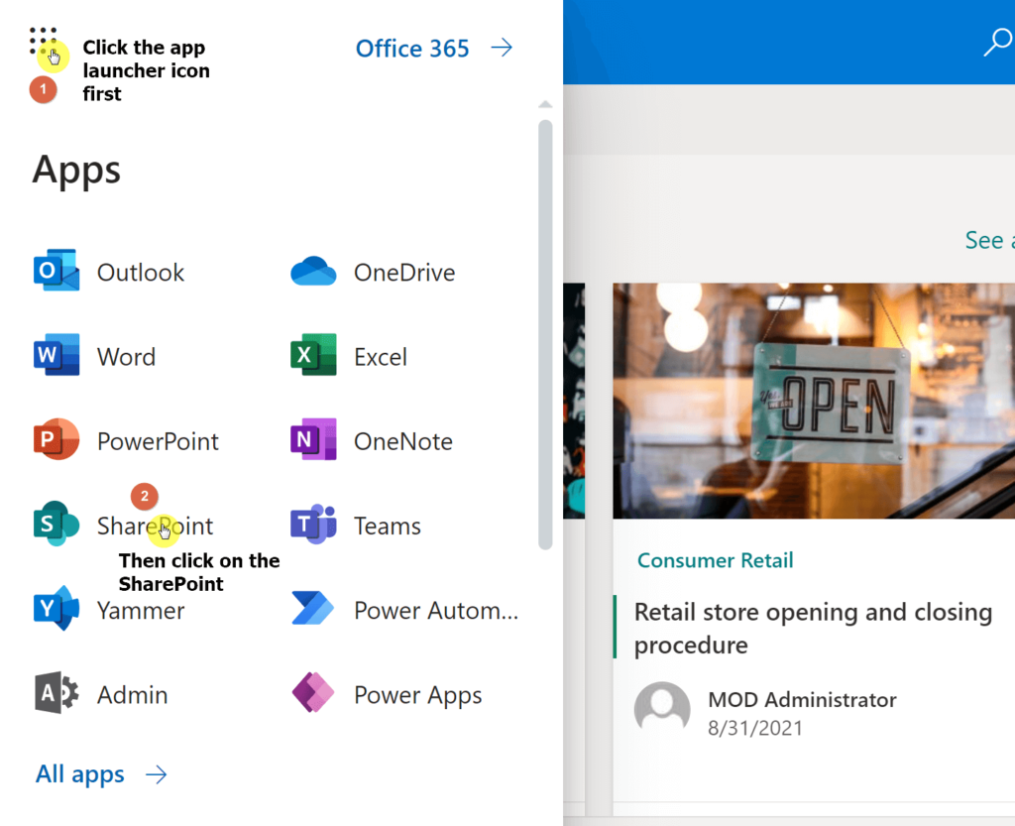
Task: Click the See all link
Action: pos(990,240)
